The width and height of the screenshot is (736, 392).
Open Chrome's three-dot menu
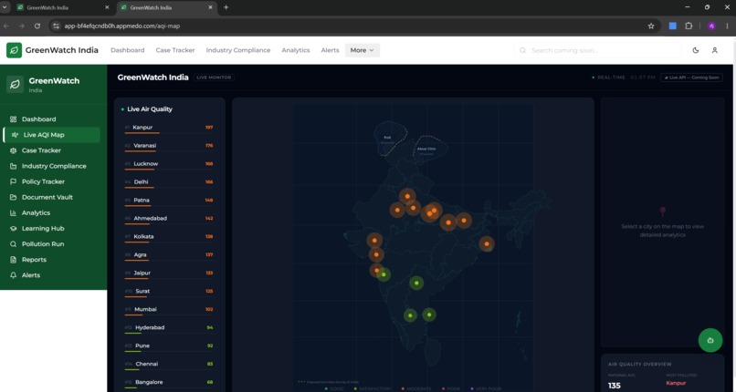click(x=727, y=26)
